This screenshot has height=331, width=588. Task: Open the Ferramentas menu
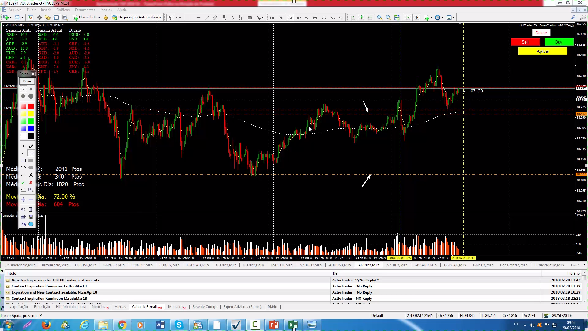pos(85,10)
